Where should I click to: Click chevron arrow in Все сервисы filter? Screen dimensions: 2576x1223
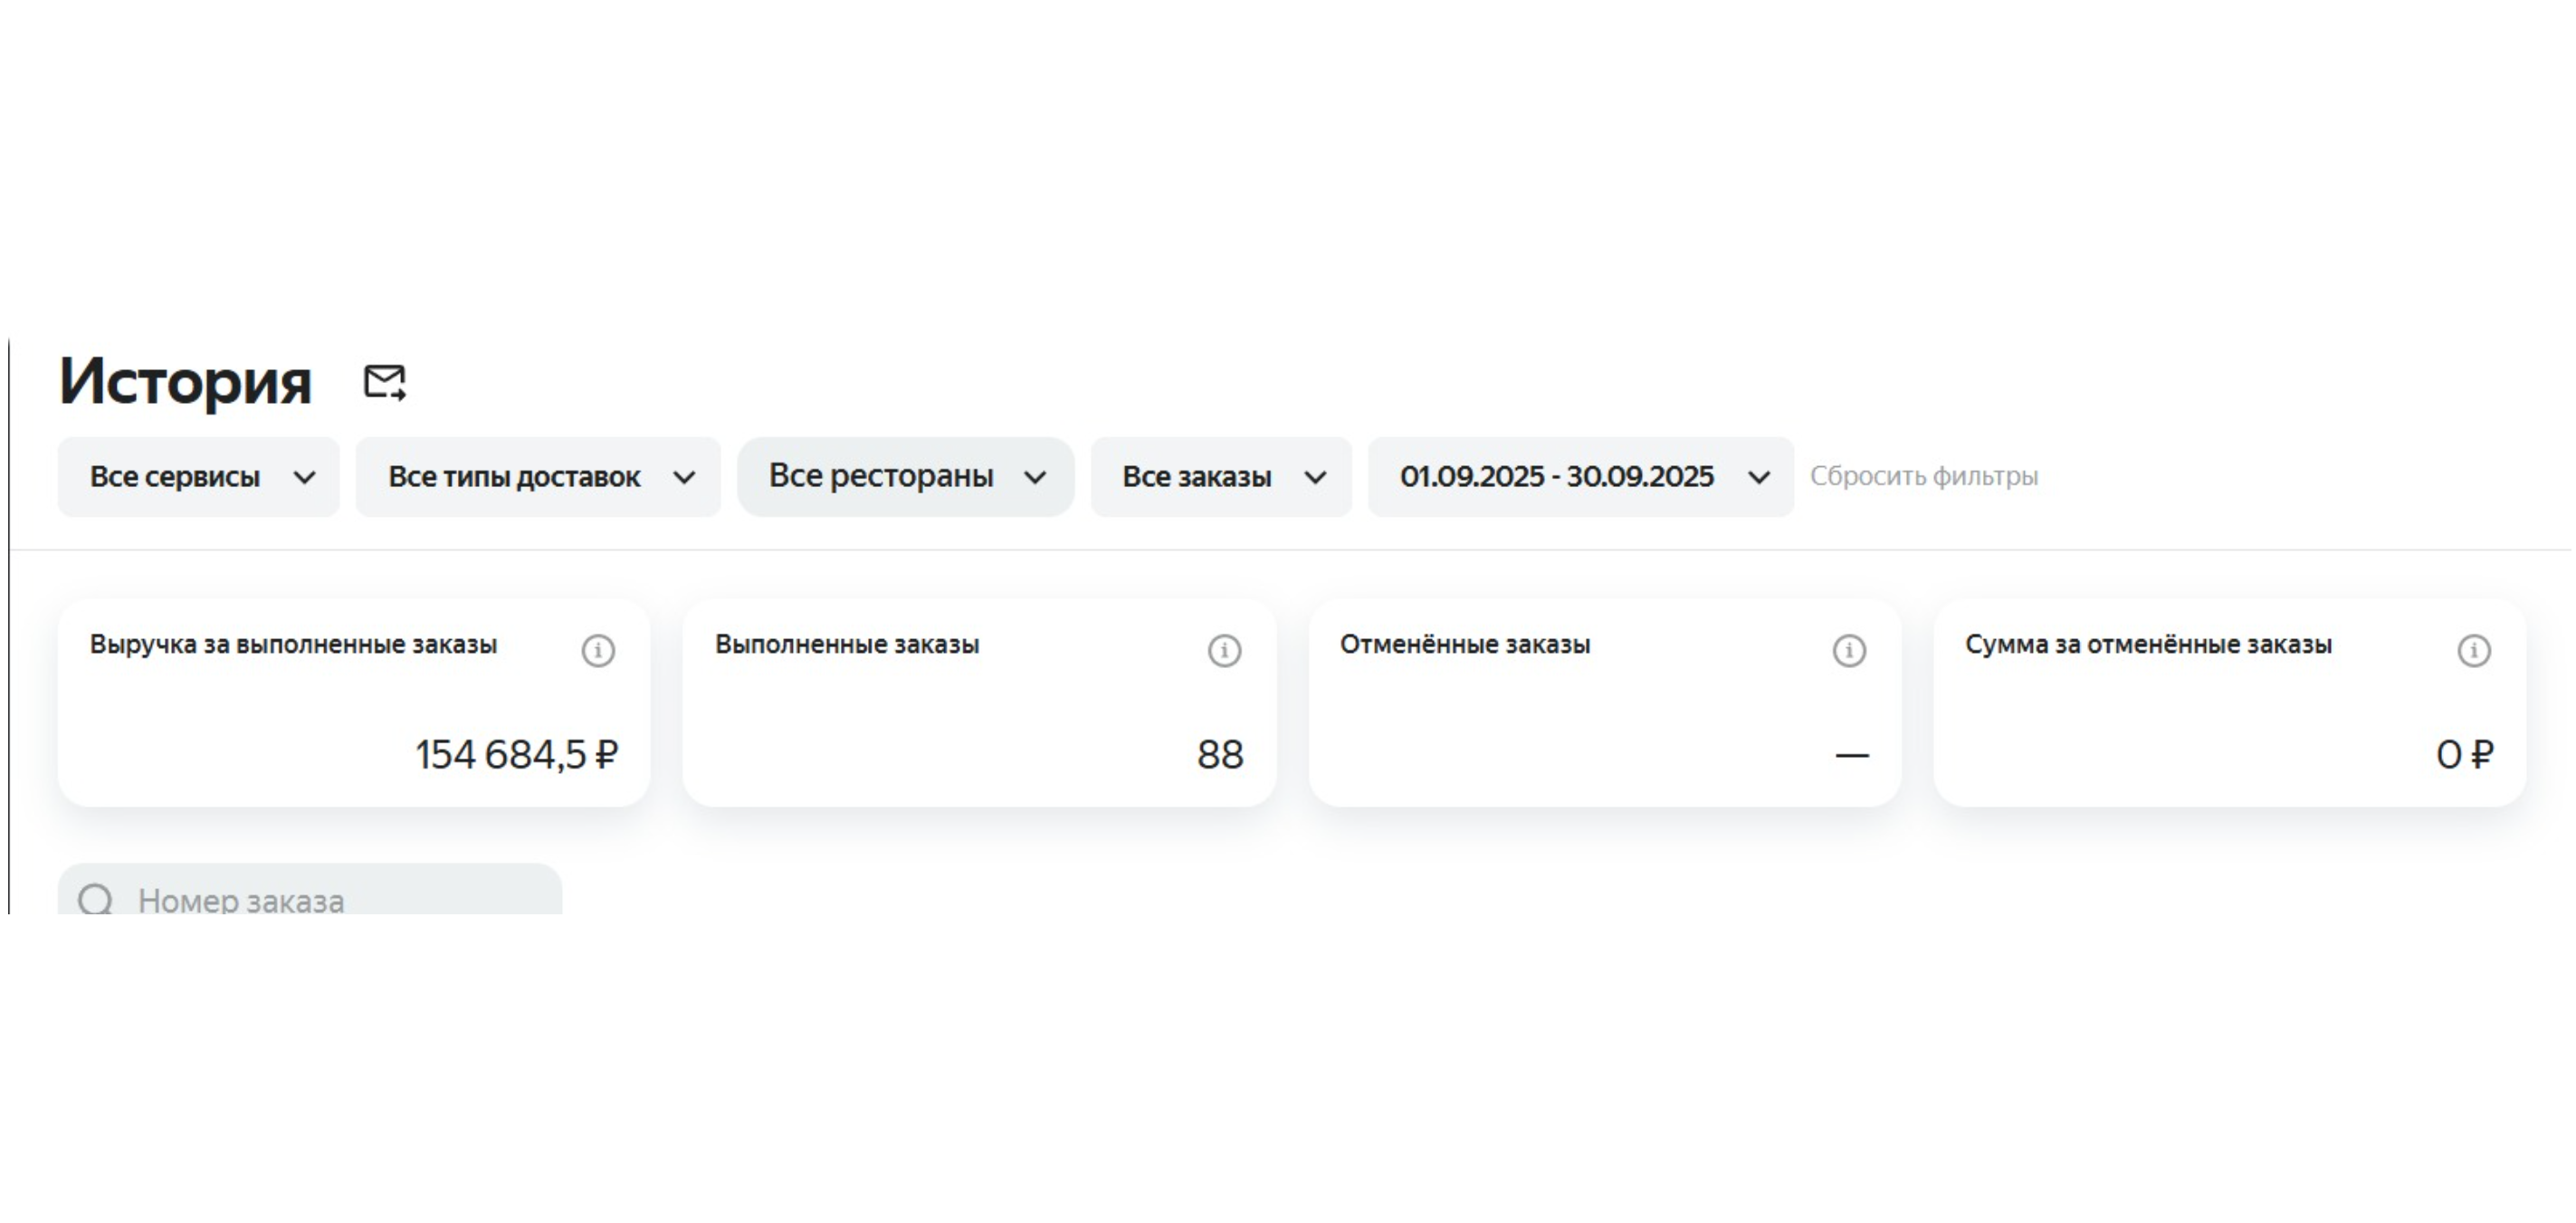[x=305, y=478]
